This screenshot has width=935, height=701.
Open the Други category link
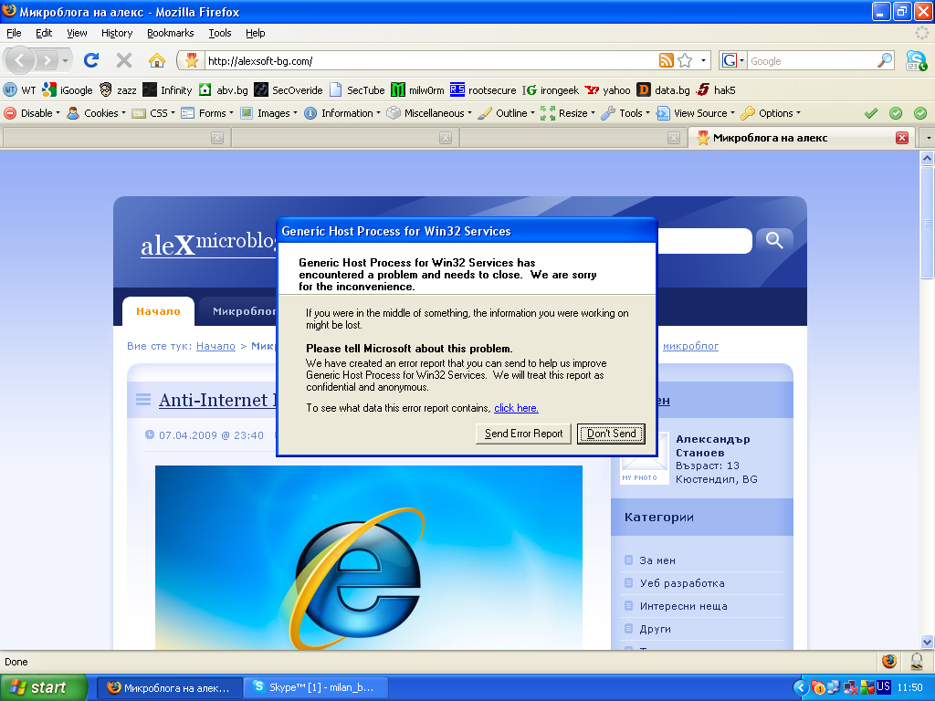click(x=656, y=629)
